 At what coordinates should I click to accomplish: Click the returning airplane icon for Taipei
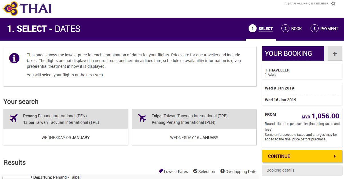(x=142, y=118)
